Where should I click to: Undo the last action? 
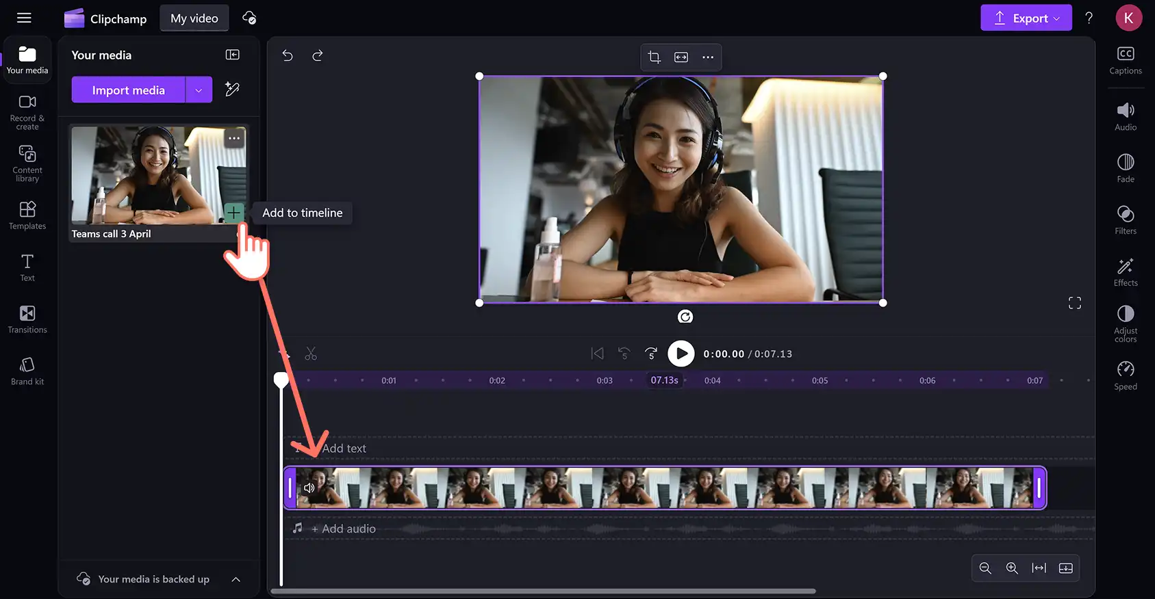click(x=288, y=55)
